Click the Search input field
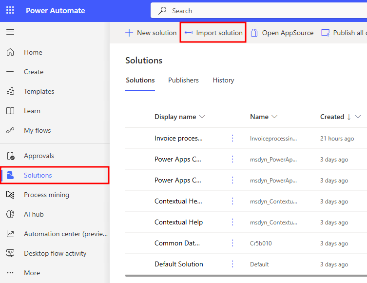367x283 pixels. click(x=259, y=11)
